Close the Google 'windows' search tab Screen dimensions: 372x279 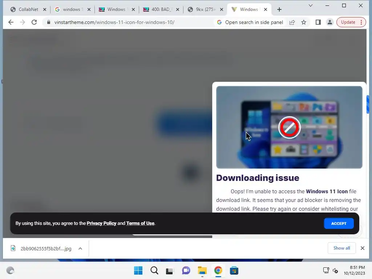click(89, 9)
